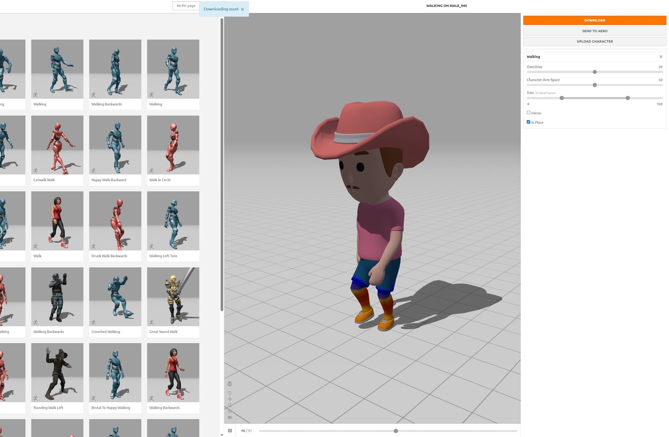Click the right Trim slider handle

[x=628, y=98]
